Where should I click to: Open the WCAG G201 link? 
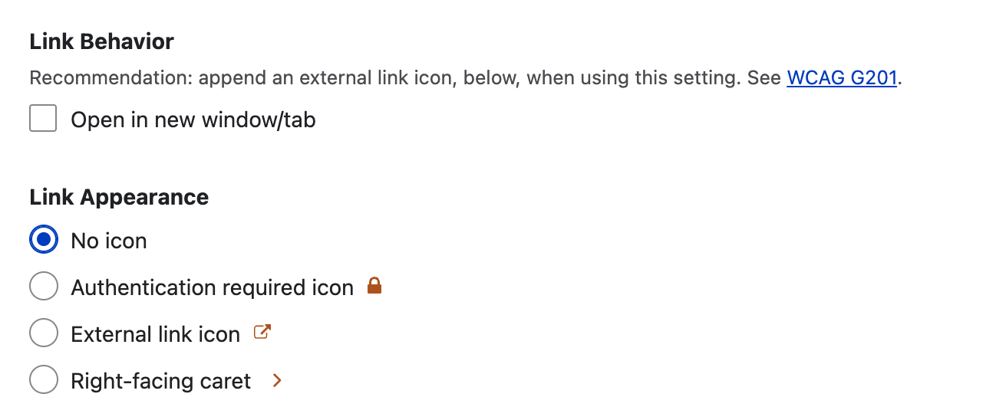842,78
